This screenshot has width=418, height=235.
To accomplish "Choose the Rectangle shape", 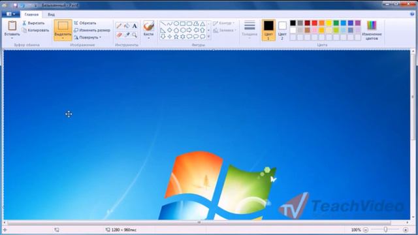I will 183,23.
